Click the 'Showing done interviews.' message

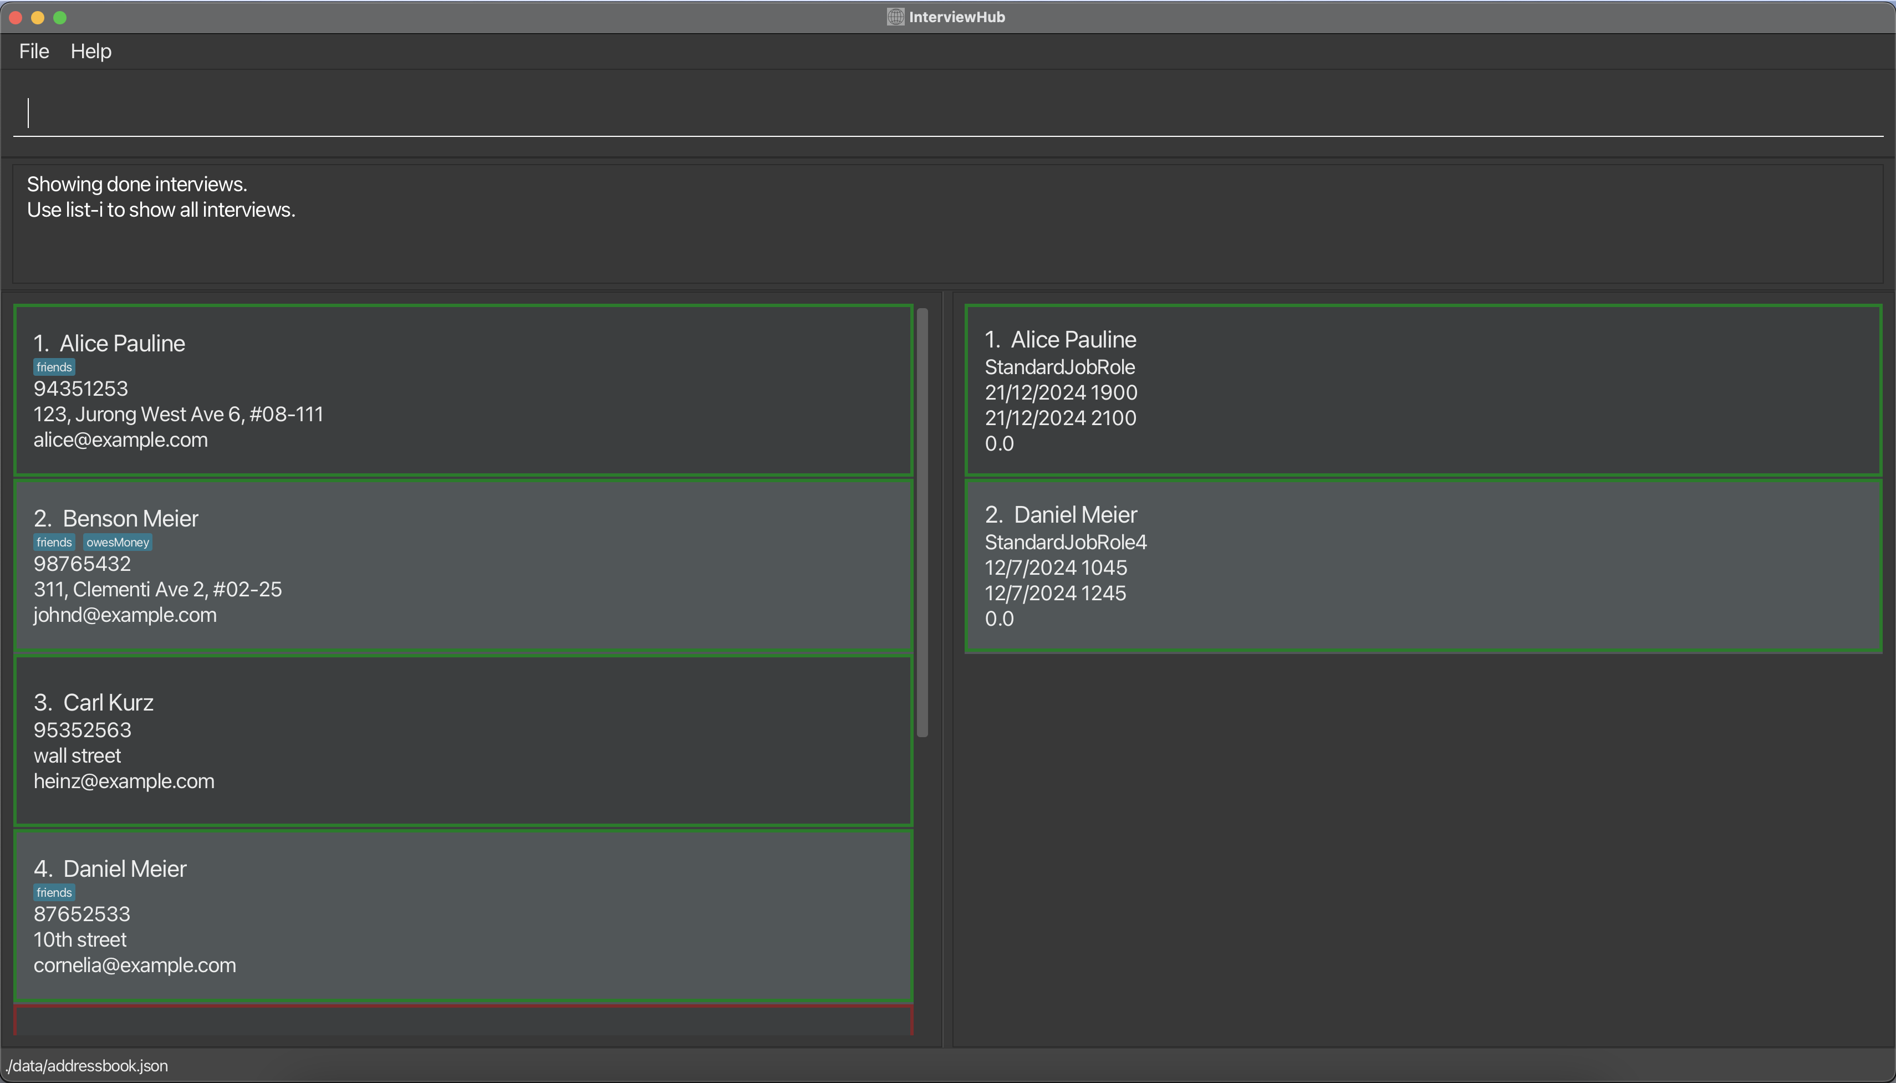click(137, 185)
